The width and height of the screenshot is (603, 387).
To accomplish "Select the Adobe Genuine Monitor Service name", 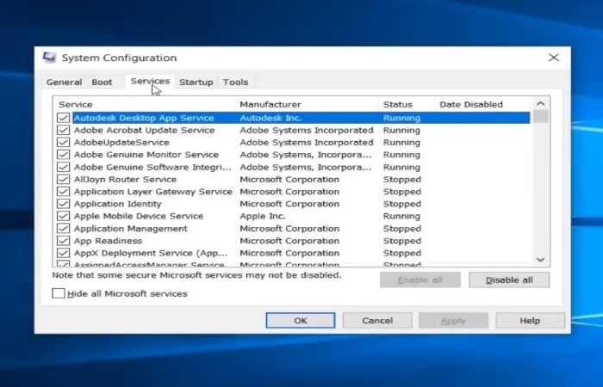I will point(146,155).
